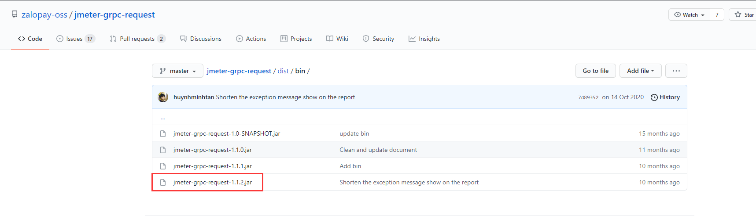The image size is (756, 223).
Task: Open the Pull requests tab
Action: [x=138, y=39]
